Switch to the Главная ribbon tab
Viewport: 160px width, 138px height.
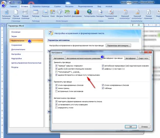(x=13, y=6)
